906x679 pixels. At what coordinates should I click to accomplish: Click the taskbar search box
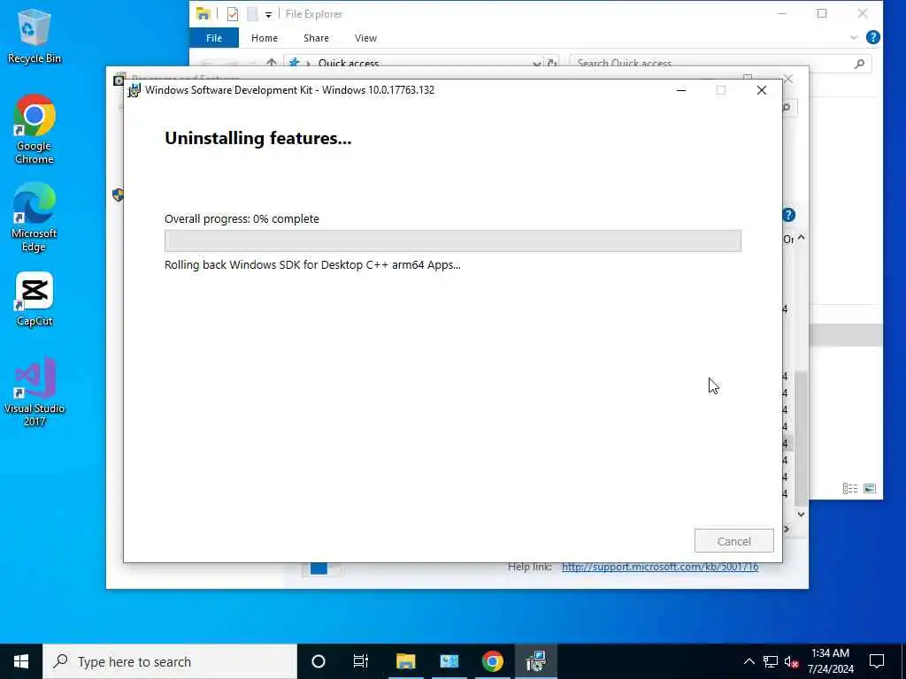(170, 661)
